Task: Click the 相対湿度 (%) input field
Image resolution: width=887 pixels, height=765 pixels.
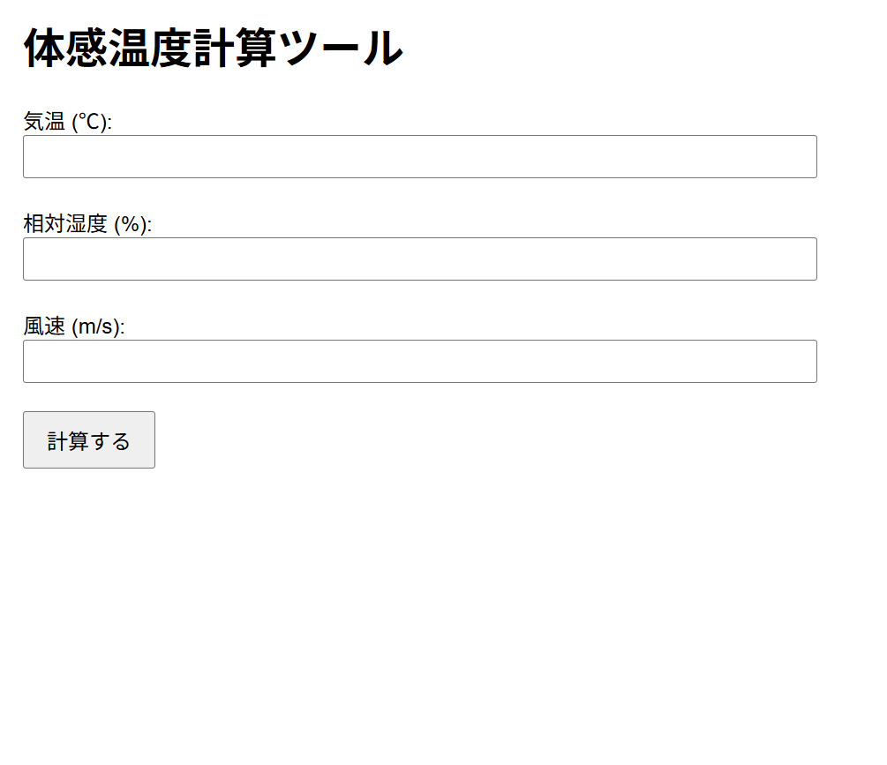Action: tap(419, 259)
